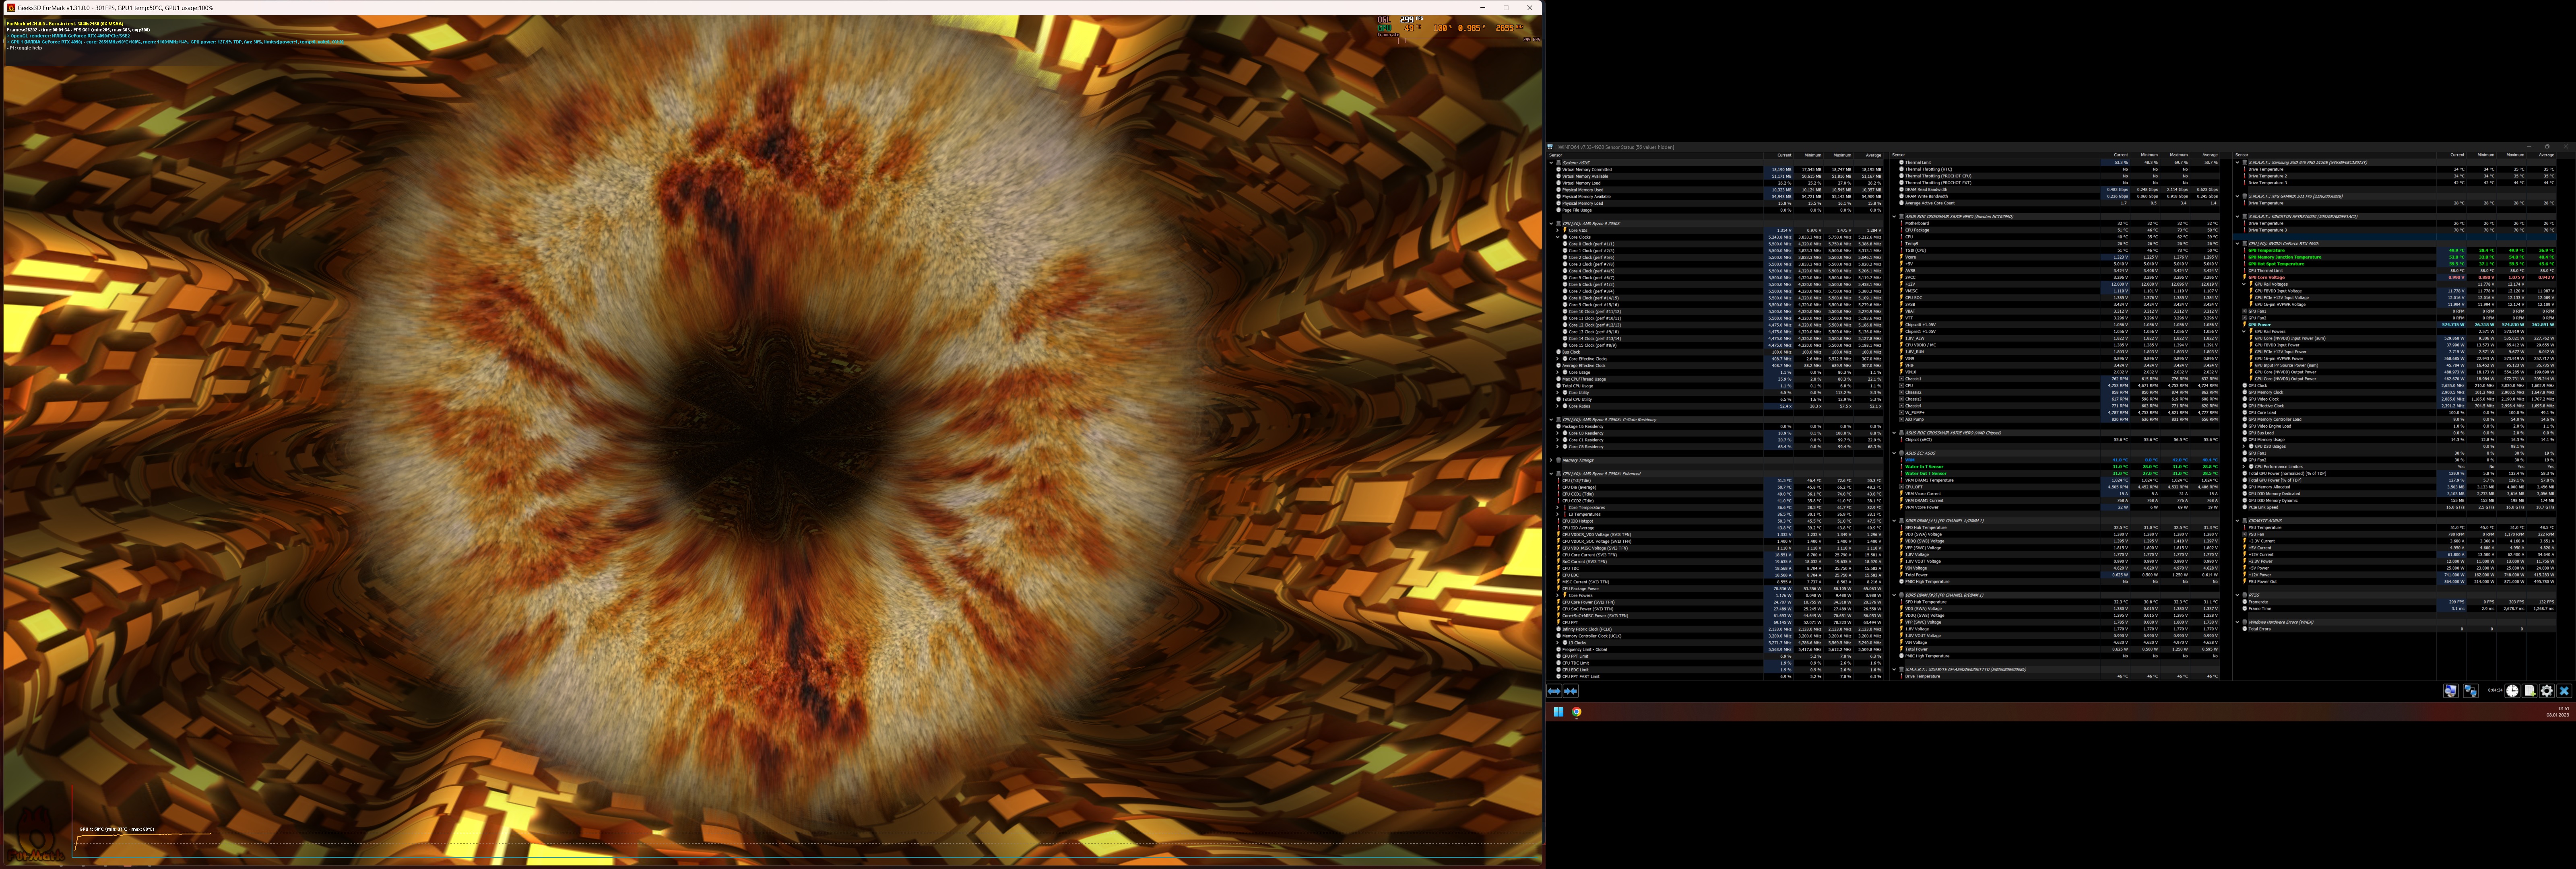The image size is (2576, 869).
Task: Click the network computers icon in HWiNFO toolbar
Action: pos(2471,691)
